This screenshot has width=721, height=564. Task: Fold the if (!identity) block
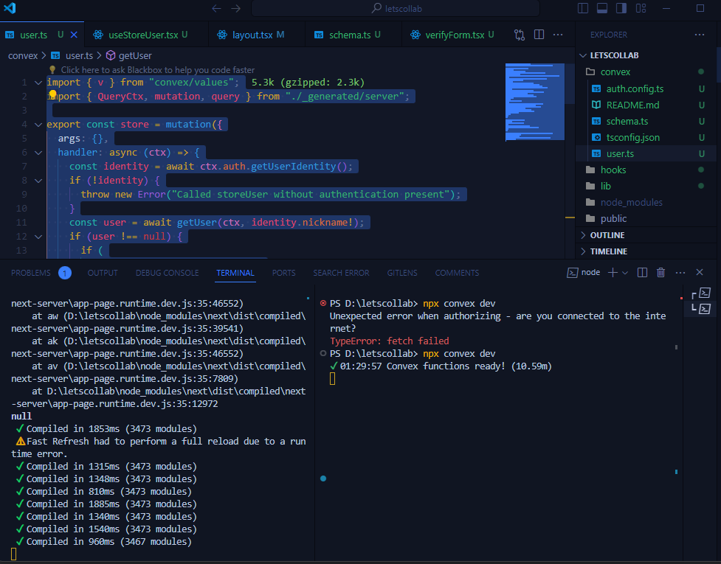pos(38,181)
